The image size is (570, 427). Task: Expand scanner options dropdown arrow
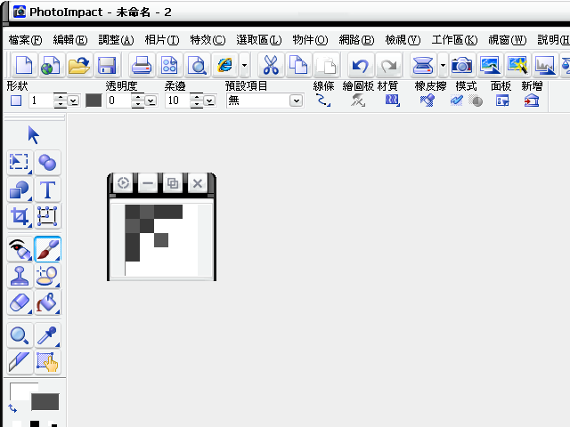coord(443,65)
